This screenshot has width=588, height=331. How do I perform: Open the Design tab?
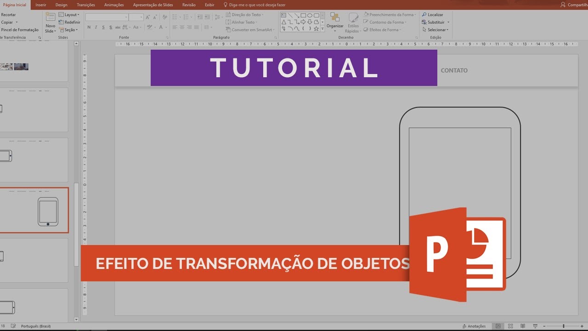click(61, 5)
